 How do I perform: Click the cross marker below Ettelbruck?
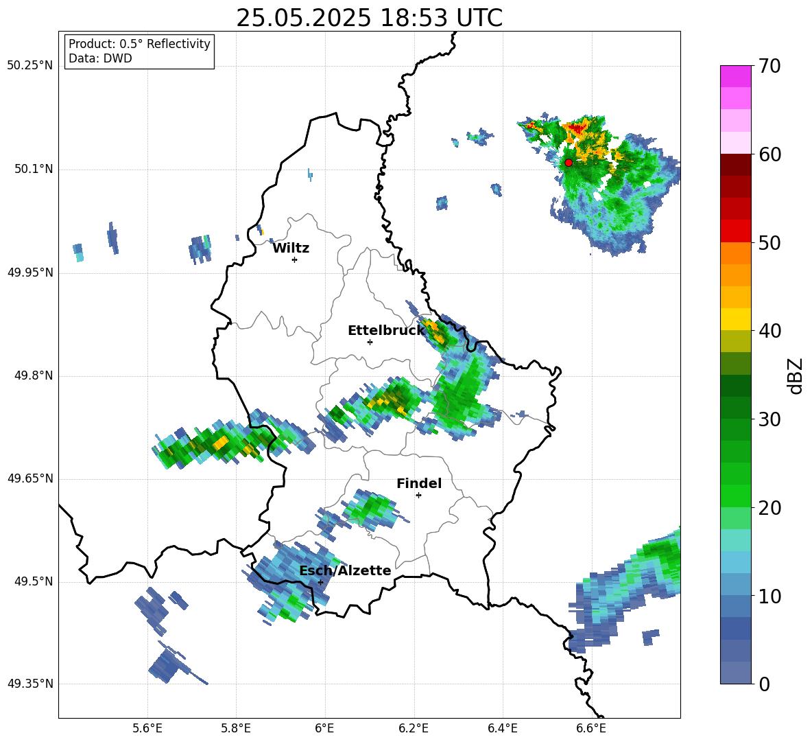[370, 342]
